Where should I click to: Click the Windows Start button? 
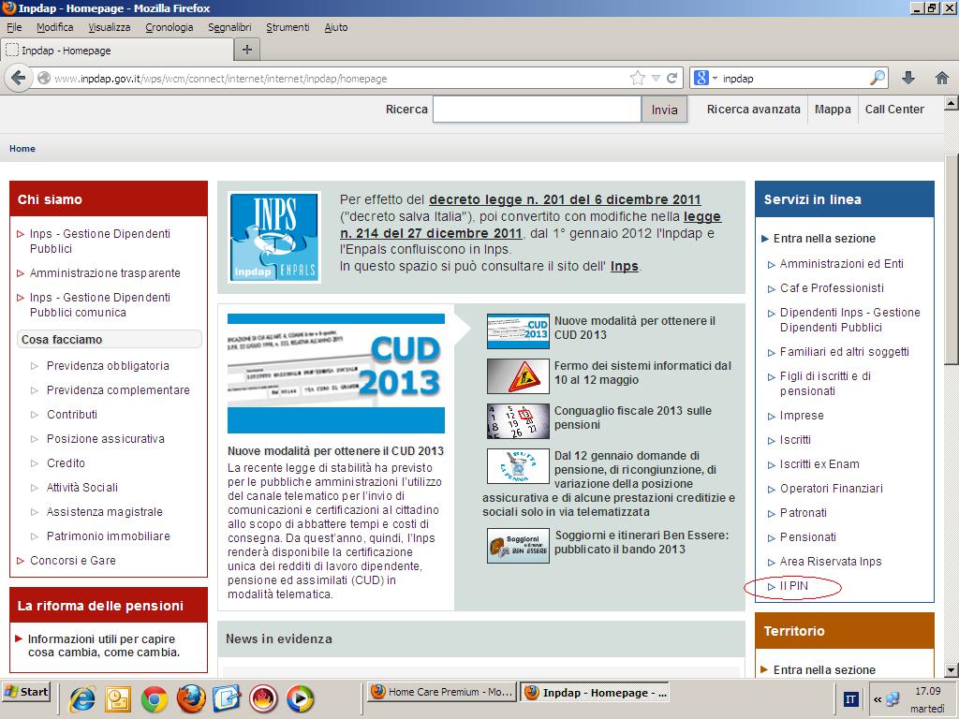pos(25,692)
